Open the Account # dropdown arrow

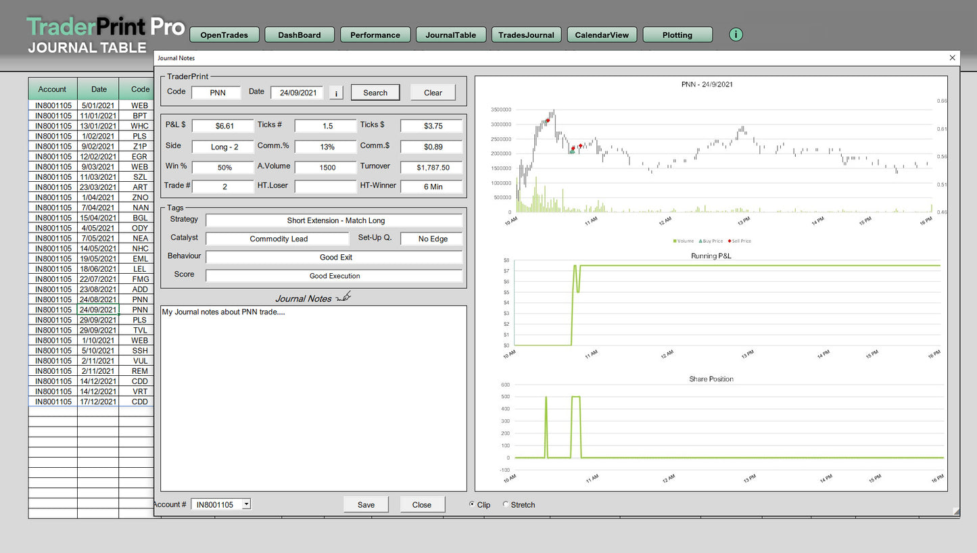pyautogui.click(x=246, y=504)
